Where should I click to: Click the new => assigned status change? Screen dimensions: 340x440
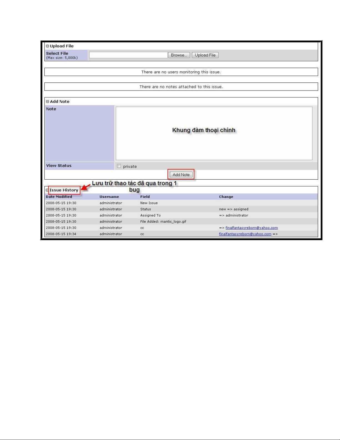233,209
